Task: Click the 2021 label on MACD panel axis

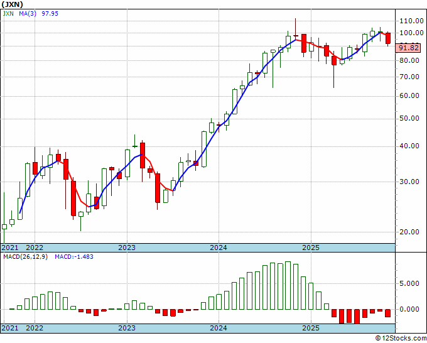Action: coord(10,328)
